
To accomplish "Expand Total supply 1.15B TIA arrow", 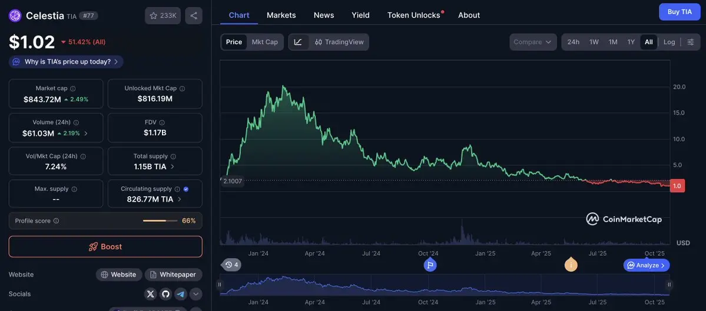I will (173, 167).
